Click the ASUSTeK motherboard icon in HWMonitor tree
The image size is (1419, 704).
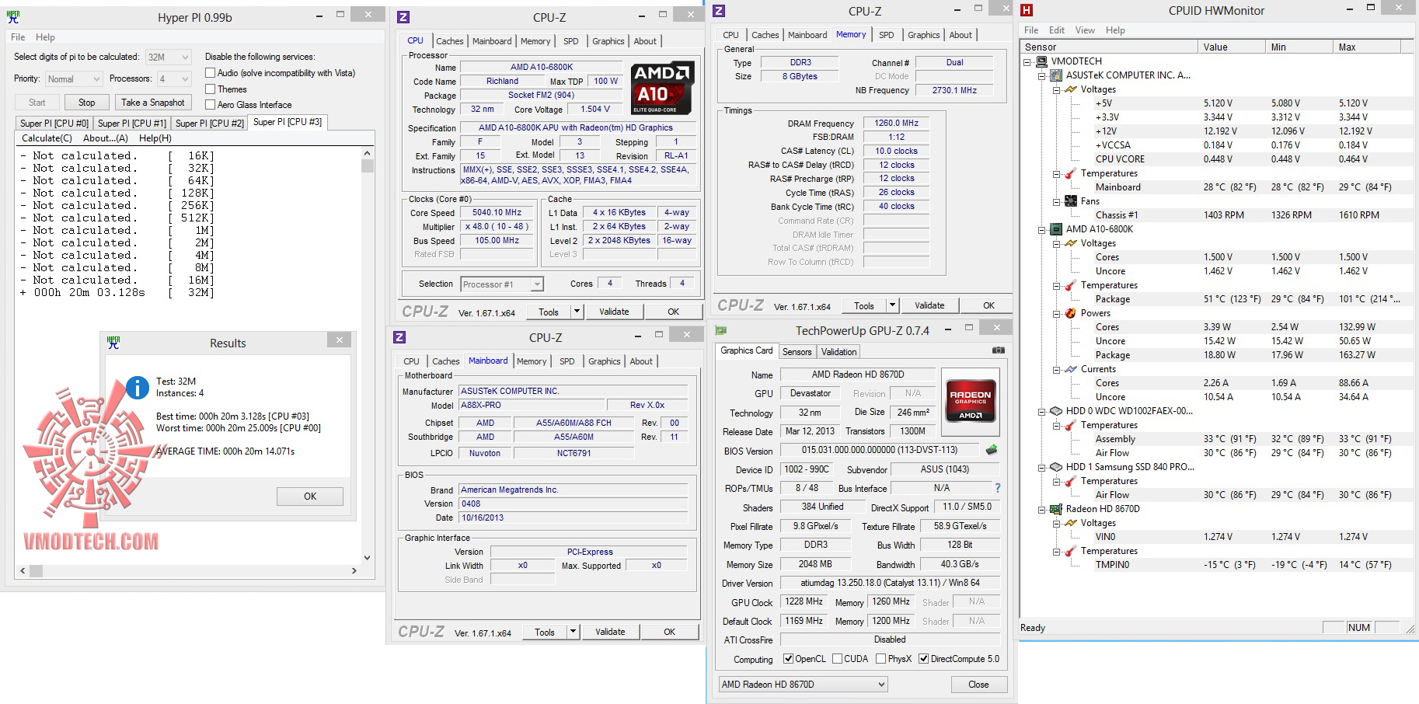point(1056,75)
